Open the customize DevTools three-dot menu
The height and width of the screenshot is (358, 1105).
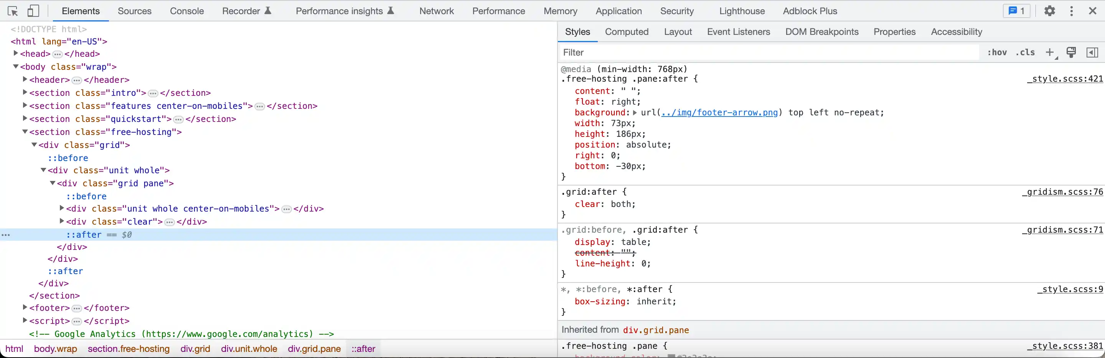click(x=1072, y=11)
